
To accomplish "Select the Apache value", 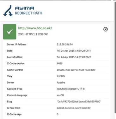I will pyautogui.click(x=61, y=82).
